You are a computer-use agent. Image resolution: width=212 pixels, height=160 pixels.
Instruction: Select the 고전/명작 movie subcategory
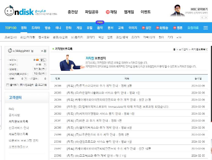pos(122,37)
